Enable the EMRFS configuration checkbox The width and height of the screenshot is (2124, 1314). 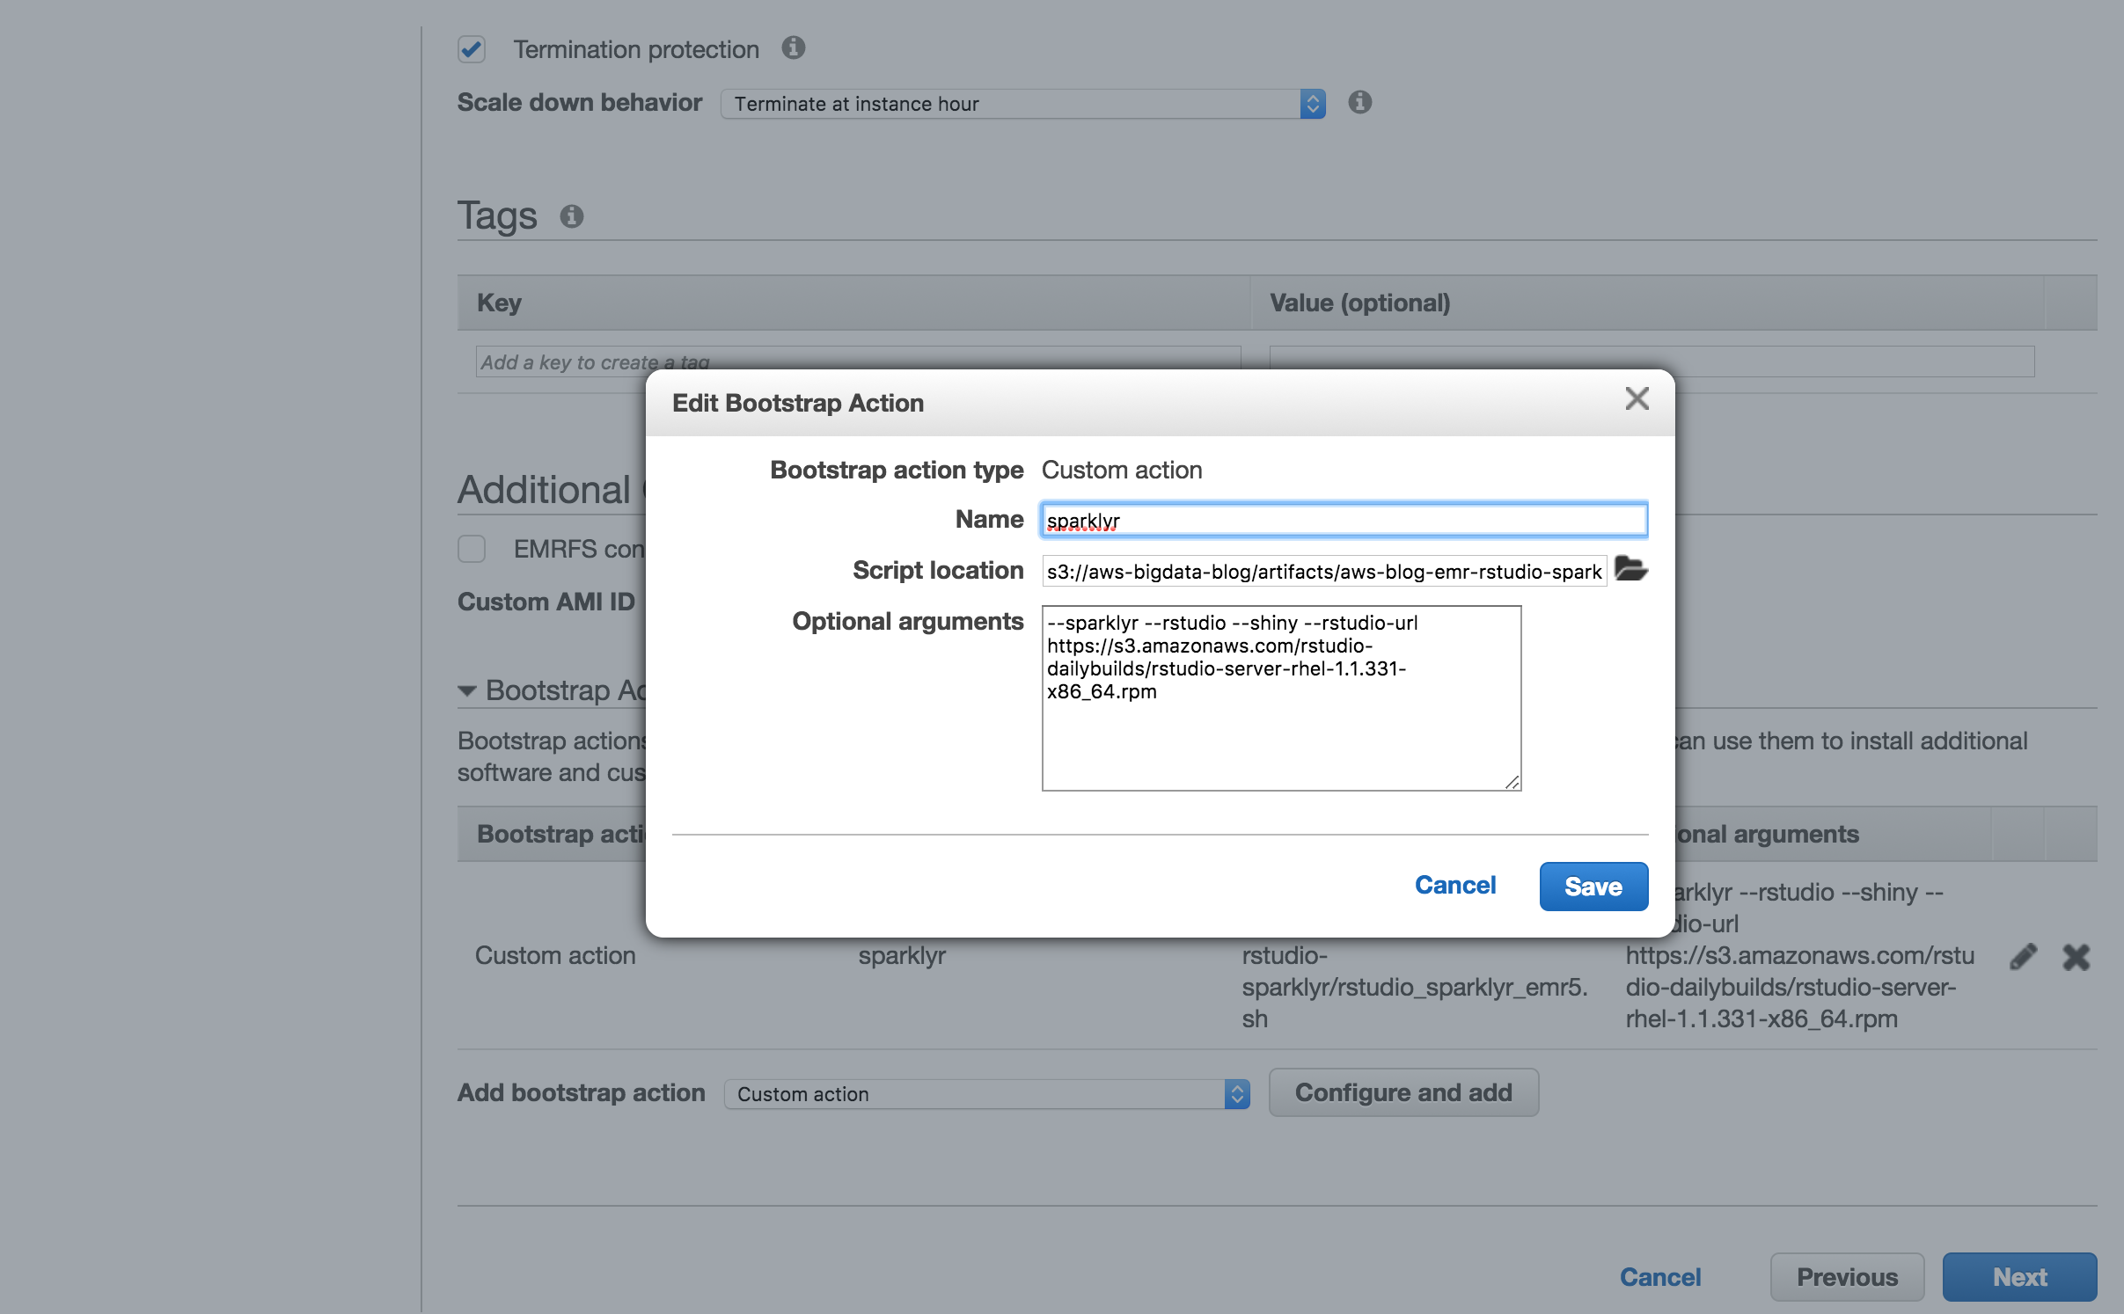coord(472,549)
